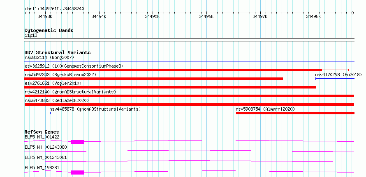
Task: Open the nsv832114 (Wong2007) variant label
Action: [49, 57]
